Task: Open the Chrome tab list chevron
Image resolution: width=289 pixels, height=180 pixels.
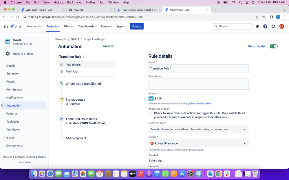Action: coord(284,10)
